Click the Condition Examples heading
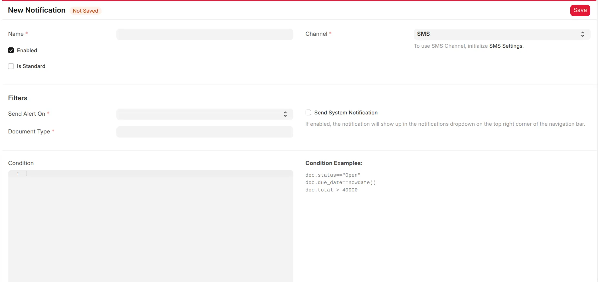This screenshot has width=598, height=282. pyautogui.click(x=334, y=163)
